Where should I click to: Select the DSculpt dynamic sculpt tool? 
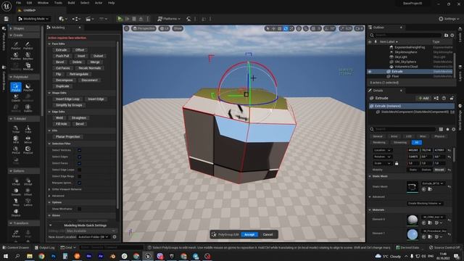pos(28,181)
